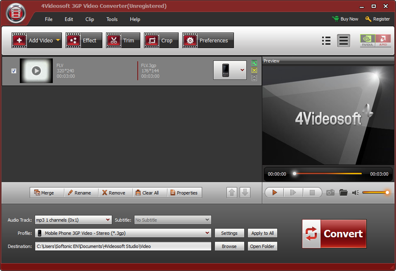Start conversion with the Convert button
Screen dimensions: 396x271
334,234
